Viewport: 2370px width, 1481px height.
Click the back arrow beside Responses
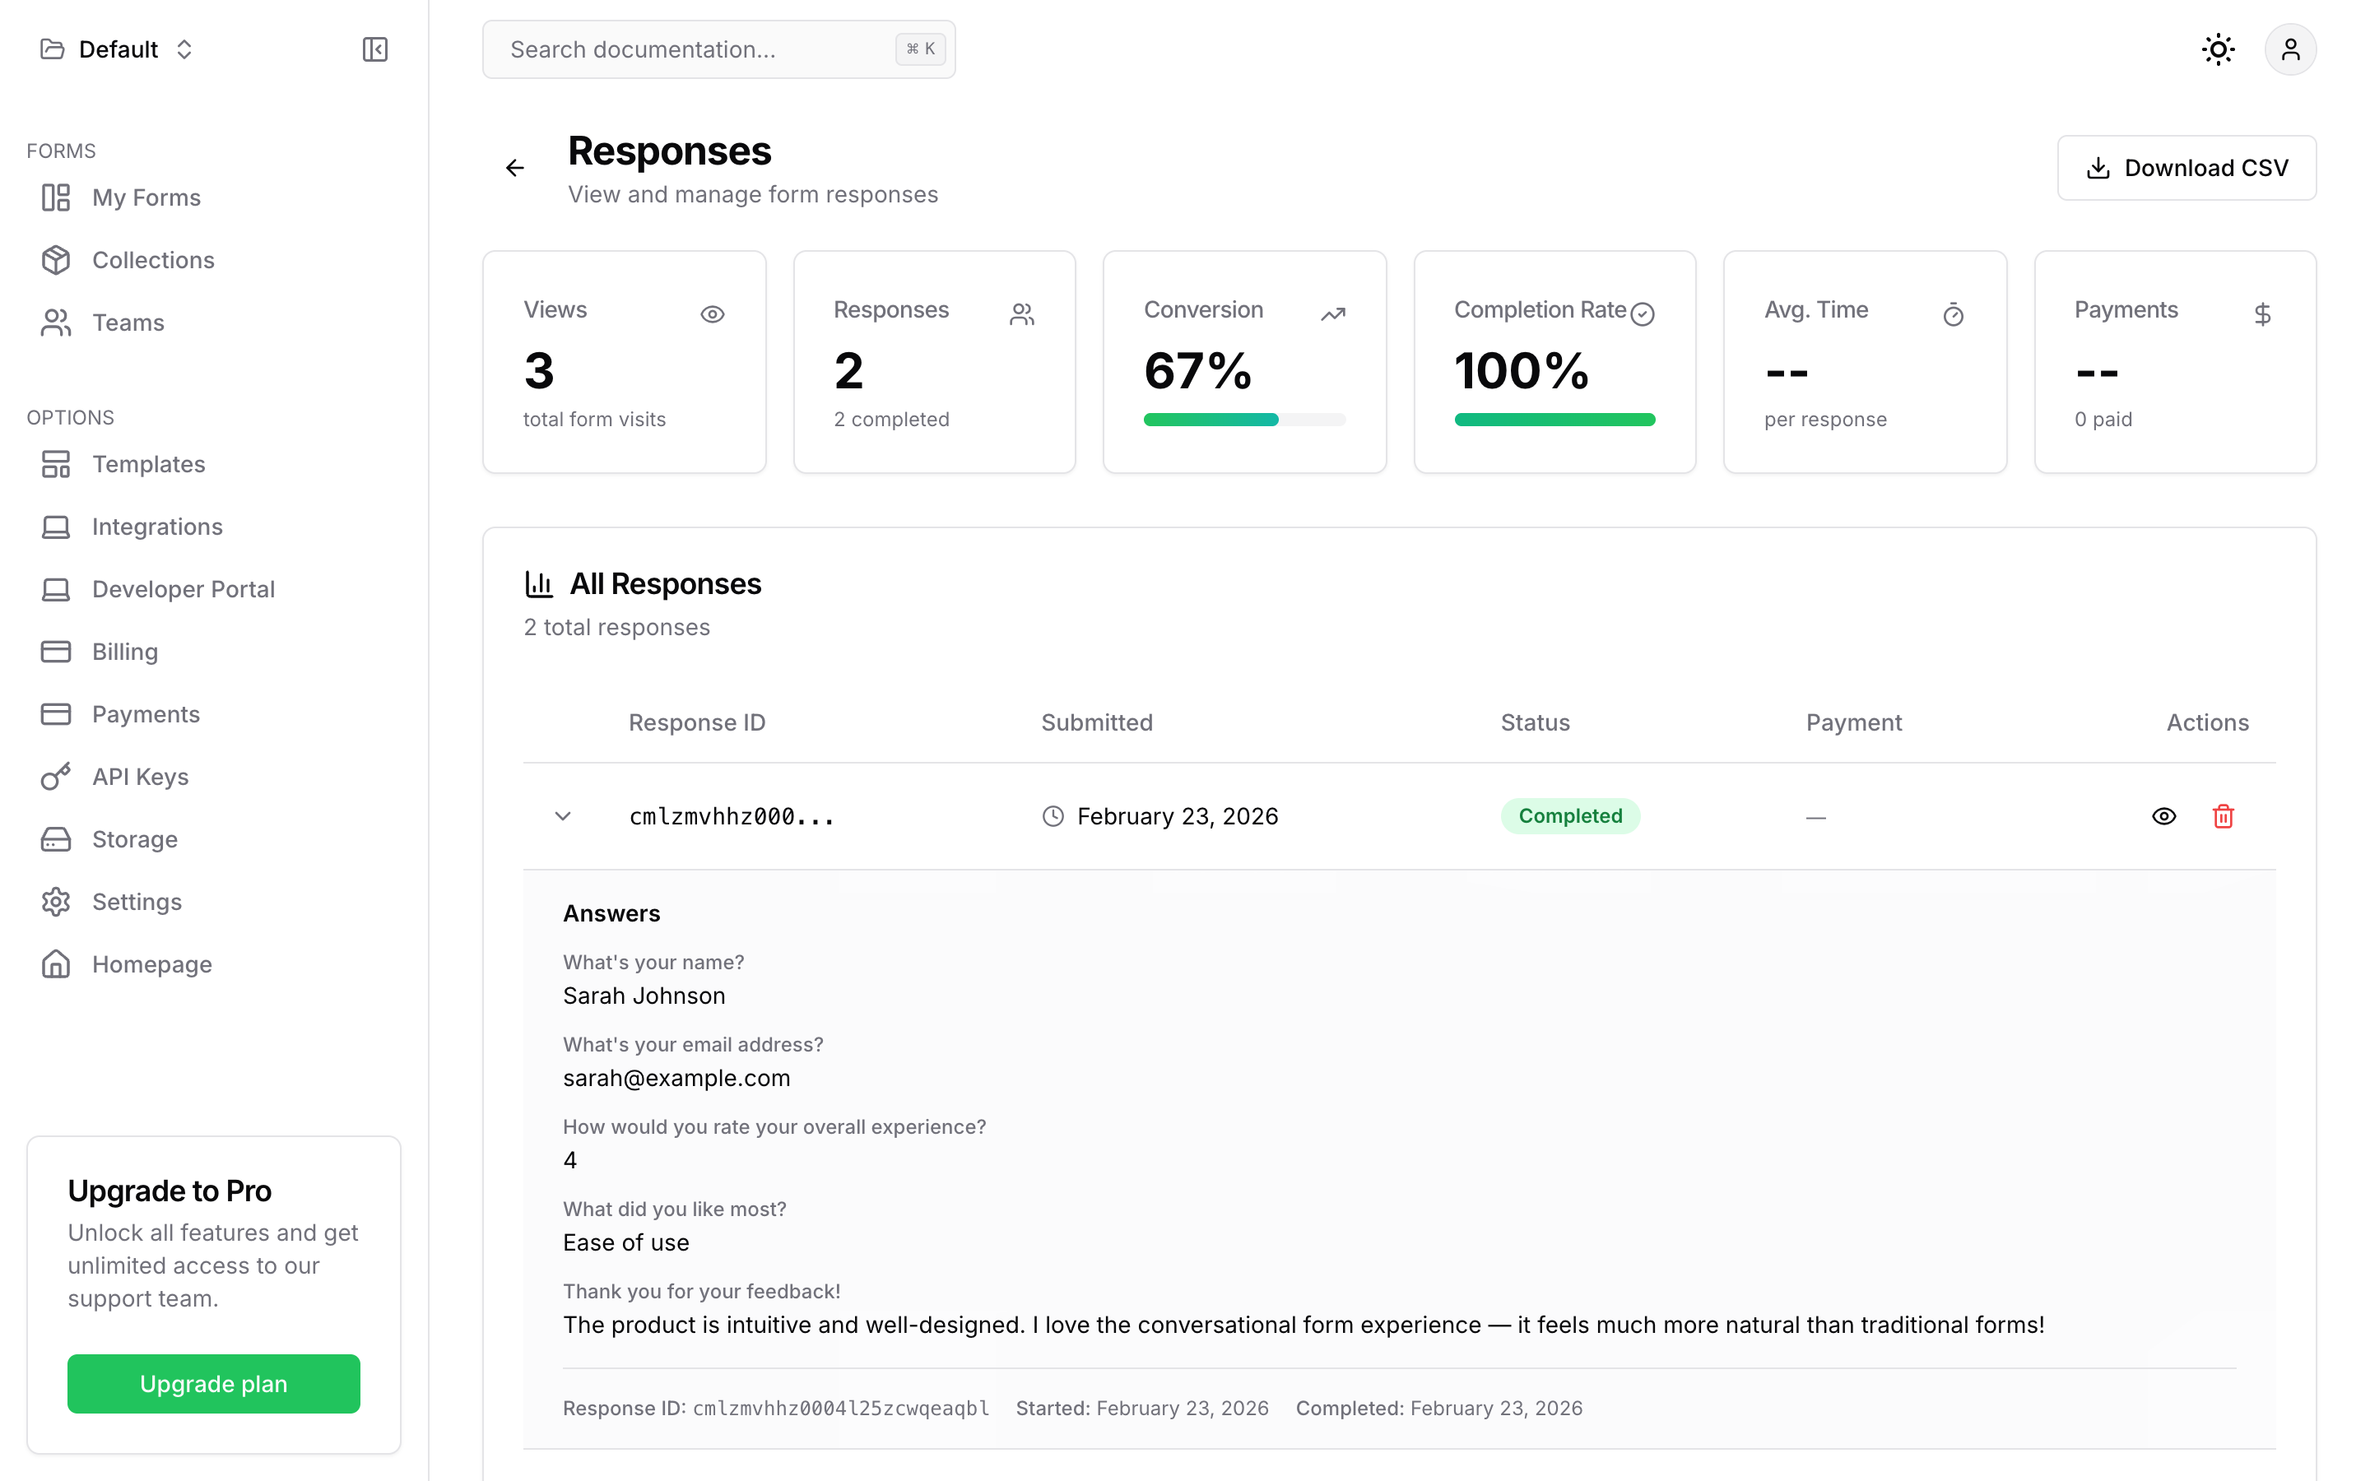click(515, 168)
